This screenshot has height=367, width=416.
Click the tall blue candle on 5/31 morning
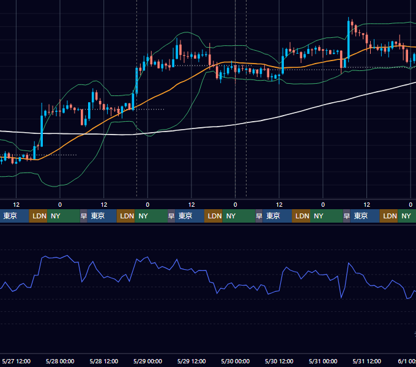coord(348,41)
